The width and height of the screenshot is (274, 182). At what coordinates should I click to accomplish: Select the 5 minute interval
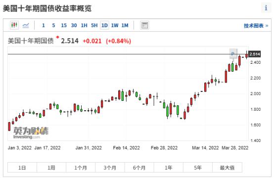click(53, 26)
